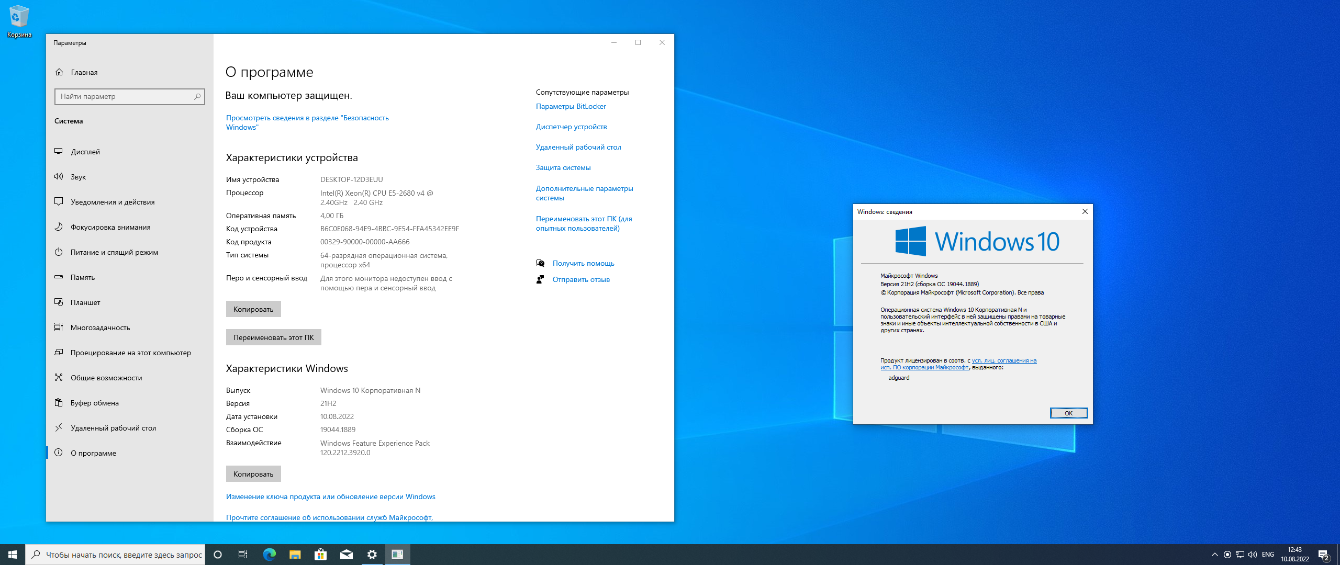Launch Microsoft Edge from taskbar
Screen dimensions: 1340x565
269,555
